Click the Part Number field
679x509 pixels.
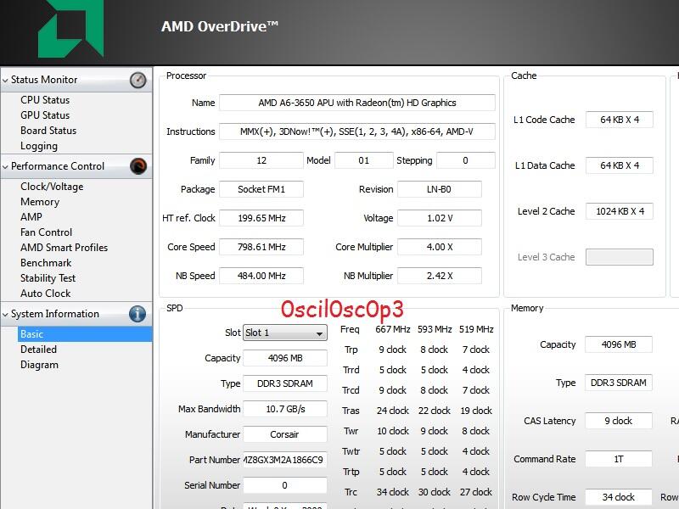285,460
